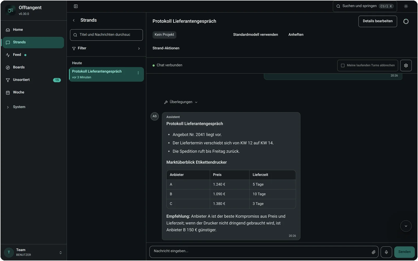Screen dimensions: 418x261
Task: Open the Kein Projekt selector
Action: [164, 35]
